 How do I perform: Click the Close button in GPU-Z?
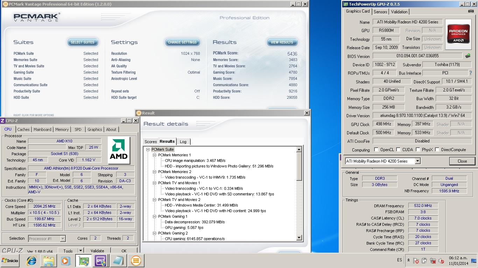coord(462,161)
